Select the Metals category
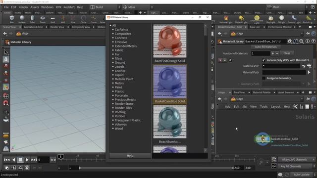Viewport: 317px width, 178px height. pos(119,83)
